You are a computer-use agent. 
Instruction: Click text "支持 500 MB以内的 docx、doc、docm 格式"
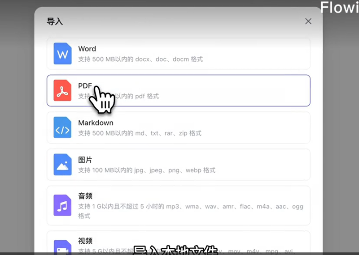pyautogui.click(x=140, y=59)
